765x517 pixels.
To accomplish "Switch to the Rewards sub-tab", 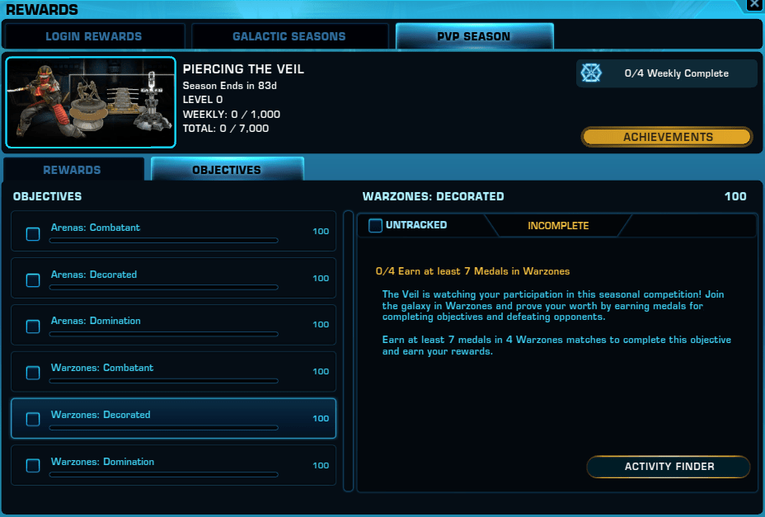I will [73, 170].
